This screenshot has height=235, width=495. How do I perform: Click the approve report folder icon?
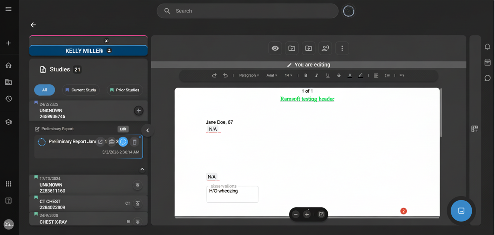pos(291,48)
